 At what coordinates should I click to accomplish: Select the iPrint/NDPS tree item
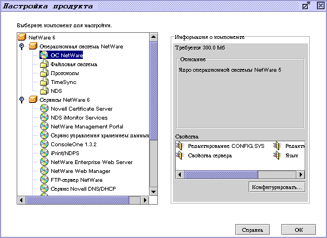click(65, 153)
